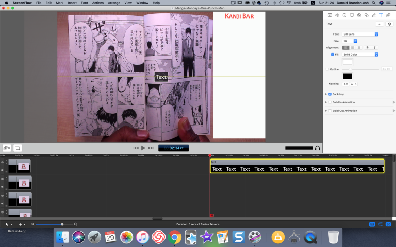Open the File menu
396x247 pixels.
[39, 3]
